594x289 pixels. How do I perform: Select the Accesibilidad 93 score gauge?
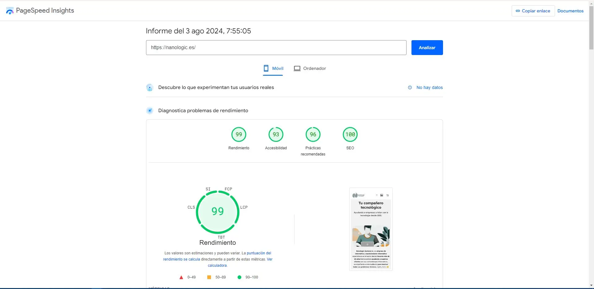tap(276, 134)
